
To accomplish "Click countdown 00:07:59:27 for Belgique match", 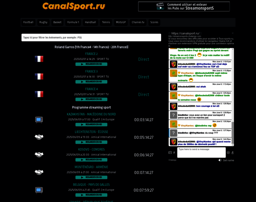I will click(144, 190).
